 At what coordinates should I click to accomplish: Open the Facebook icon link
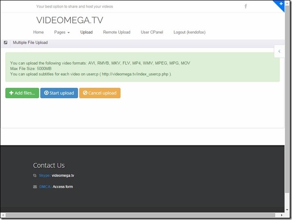pyautogui.click(x=246, y=6)
